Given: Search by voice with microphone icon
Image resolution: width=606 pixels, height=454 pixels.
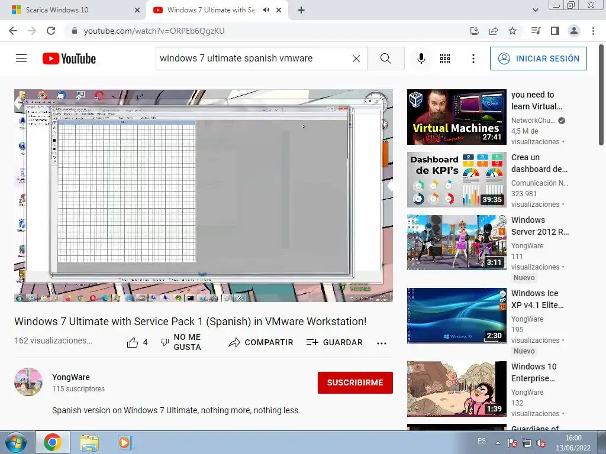Looking at the screenshot, I should (421, 59).
